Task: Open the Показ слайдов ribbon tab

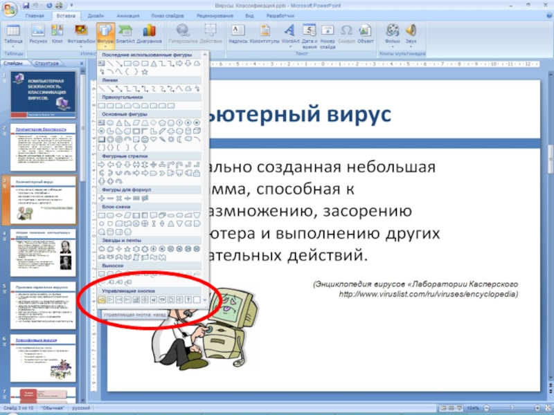Action: pos(168,16)
